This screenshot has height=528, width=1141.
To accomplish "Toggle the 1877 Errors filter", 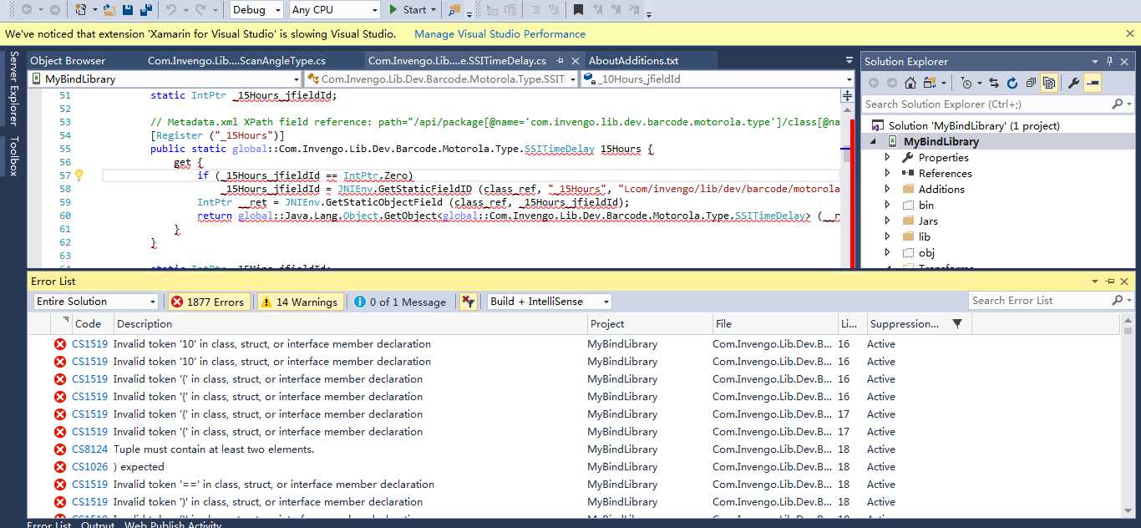I will point(208,302).
